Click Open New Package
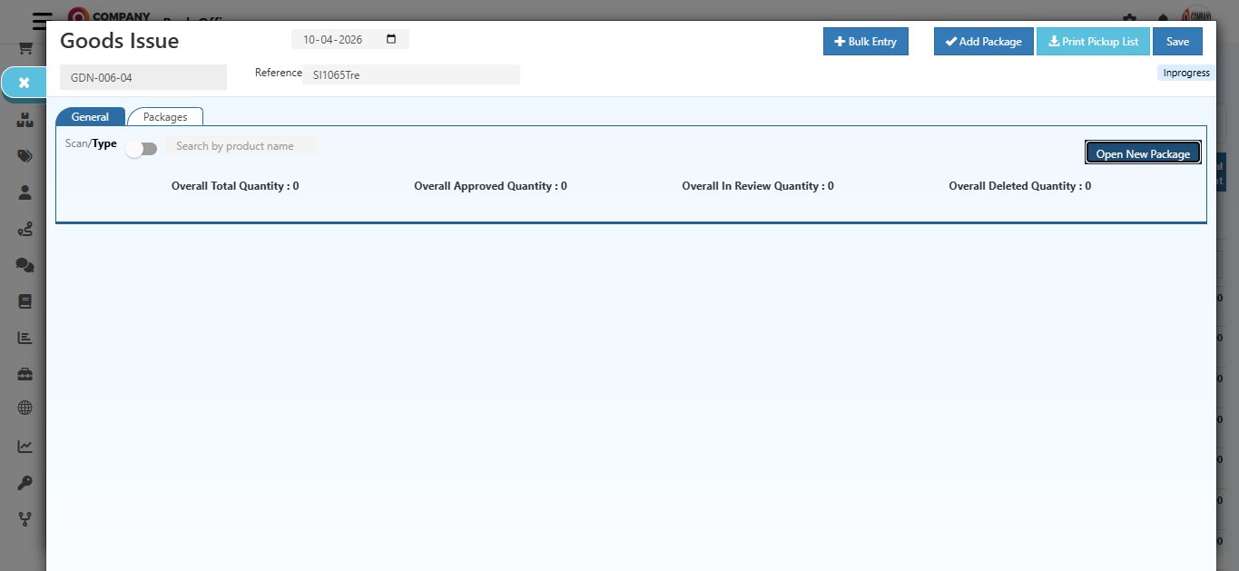Screen dimensions: 1239x571 (x=1143, y=153)
